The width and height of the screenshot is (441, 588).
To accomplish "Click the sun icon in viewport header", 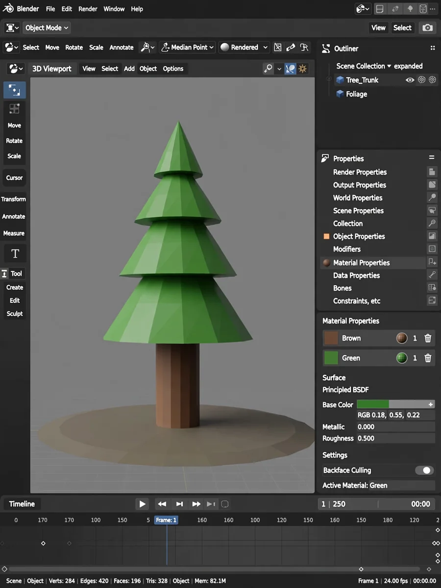I will (x=303, y=69).
